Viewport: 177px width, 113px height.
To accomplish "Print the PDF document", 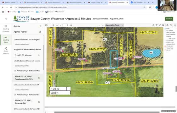I will tap(168, 25).
